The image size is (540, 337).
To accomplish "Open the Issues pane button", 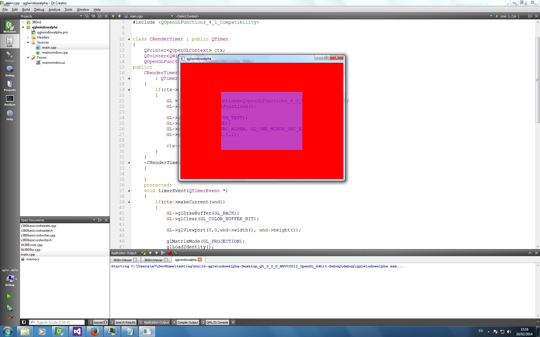I will pyautogui.click(x=98, y=322).
